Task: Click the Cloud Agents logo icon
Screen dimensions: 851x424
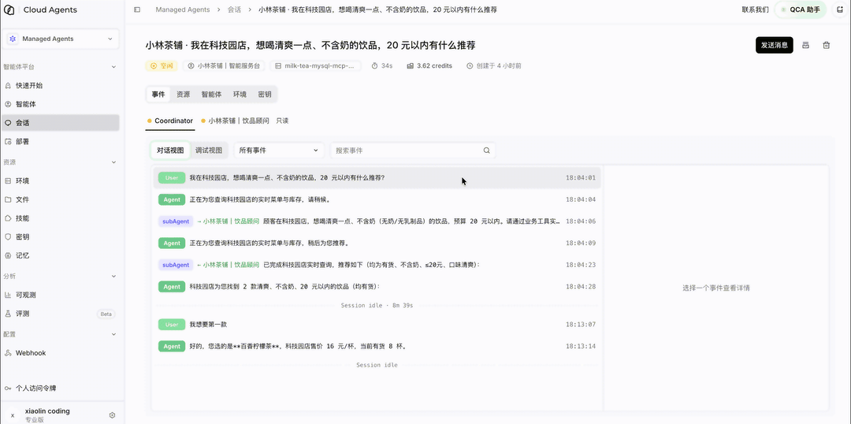Action: pos(9,9)
